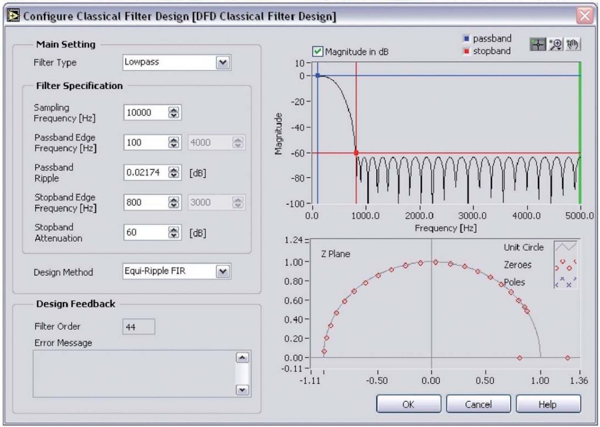The image size is (600, 427).
Task: Open the Help dialog
Action: point(548,404)
